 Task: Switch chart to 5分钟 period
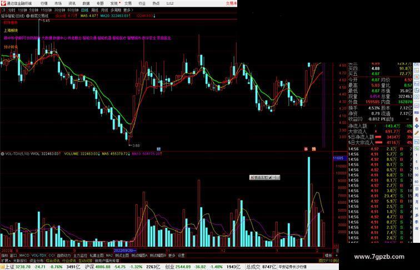34,10
